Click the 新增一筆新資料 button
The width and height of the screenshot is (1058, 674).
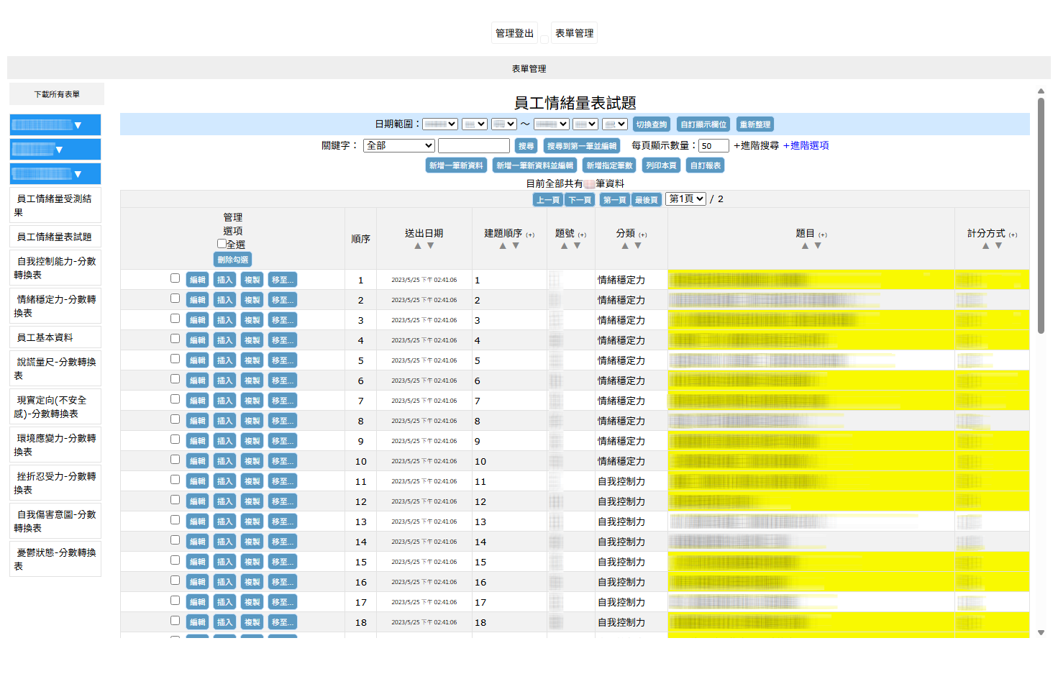456,165
